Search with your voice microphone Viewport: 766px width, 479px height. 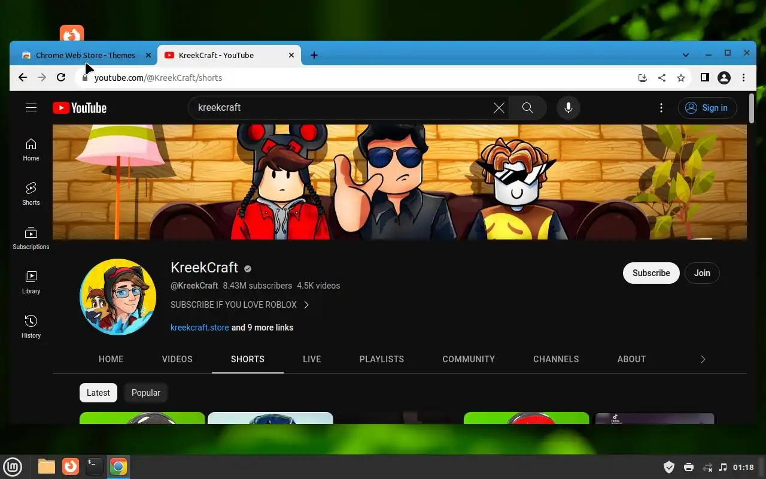[x=569, y=108]
